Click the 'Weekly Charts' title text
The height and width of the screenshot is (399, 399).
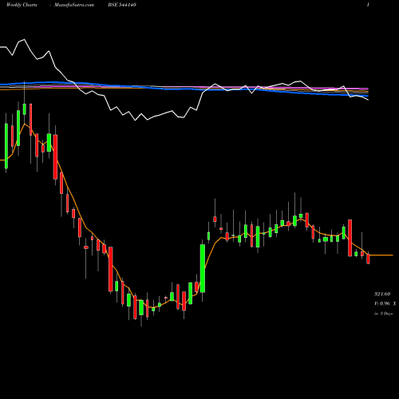pyautogui.click(x=22, y=5)
